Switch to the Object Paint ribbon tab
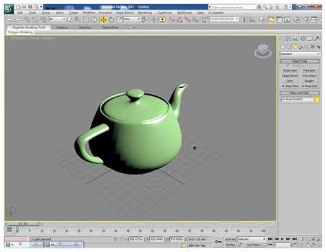 tap(110, 27)
